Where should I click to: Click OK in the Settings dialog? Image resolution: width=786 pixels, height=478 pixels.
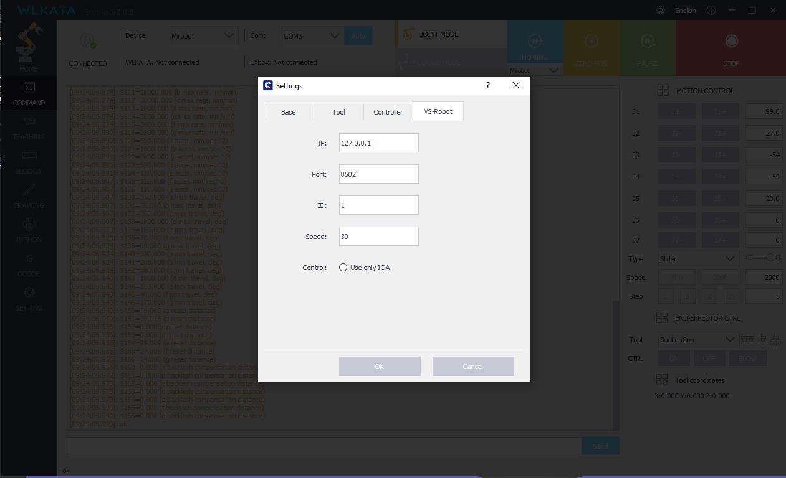(x=380, y=366)
